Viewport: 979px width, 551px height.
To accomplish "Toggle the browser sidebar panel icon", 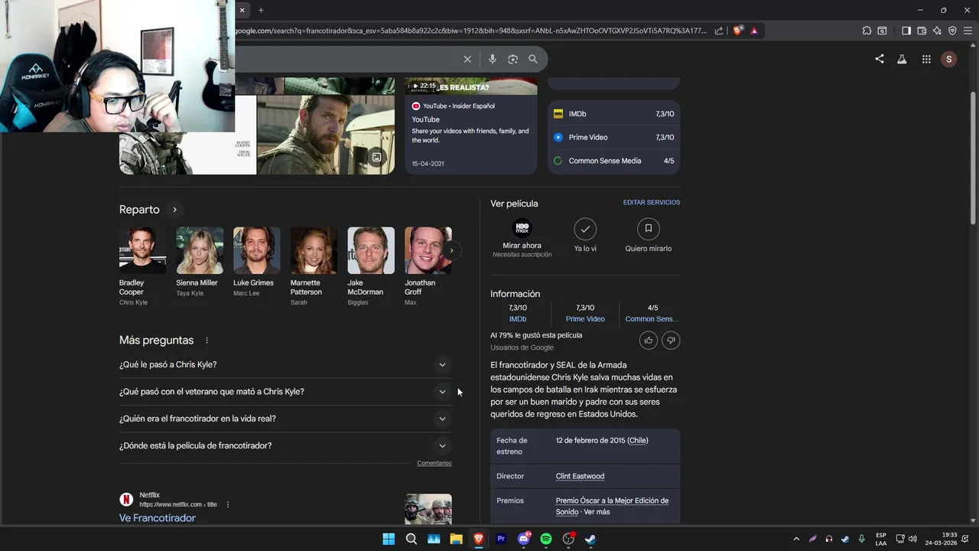I will 906,31.
